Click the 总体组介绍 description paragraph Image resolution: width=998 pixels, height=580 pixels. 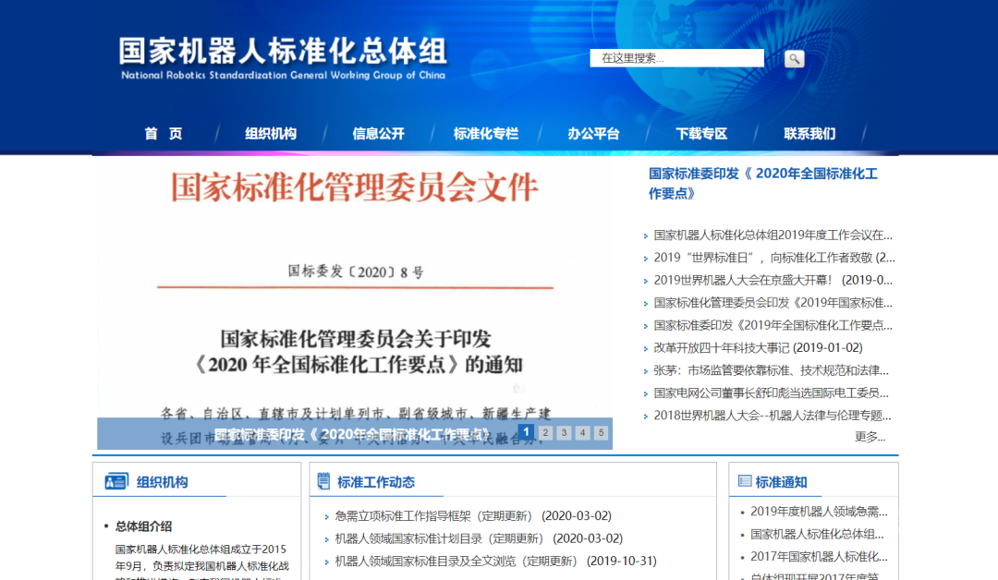(x=201, y=562)
